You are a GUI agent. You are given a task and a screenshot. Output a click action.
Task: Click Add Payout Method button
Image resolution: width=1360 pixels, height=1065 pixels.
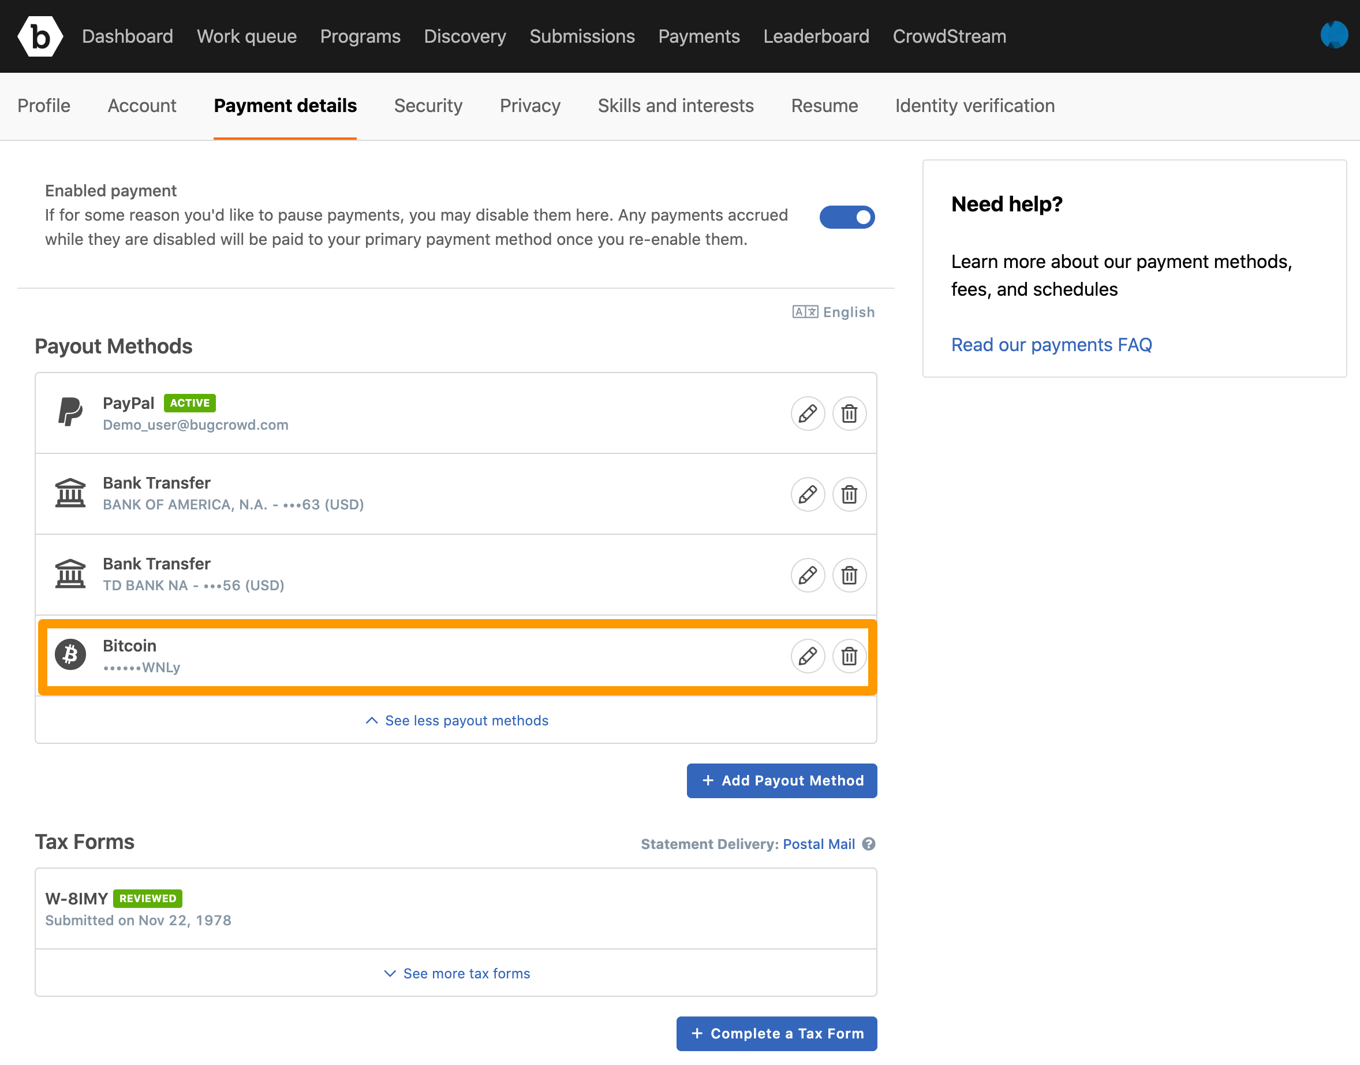pyautogui.click(x=782, y=780)
